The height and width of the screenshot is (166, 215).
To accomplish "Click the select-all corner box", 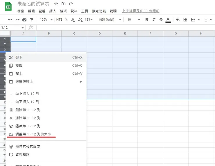I will pos(5,33).
